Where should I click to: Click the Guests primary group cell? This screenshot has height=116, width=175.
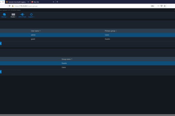click(x=107, y=39)
